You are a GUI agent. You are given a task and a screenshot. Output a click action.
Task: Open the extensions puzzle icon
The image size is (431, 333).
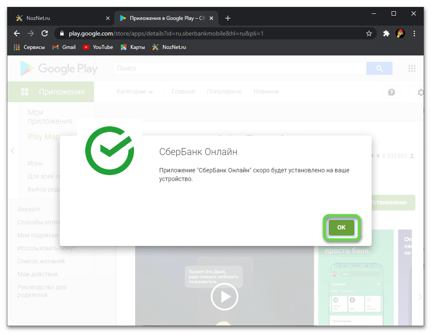(386, 33)
